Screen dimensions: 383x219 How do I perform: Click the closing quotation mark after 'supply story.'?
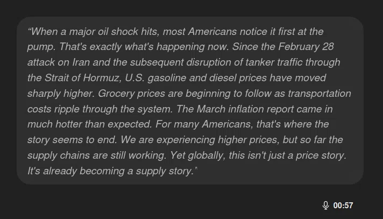click(196, 168)
